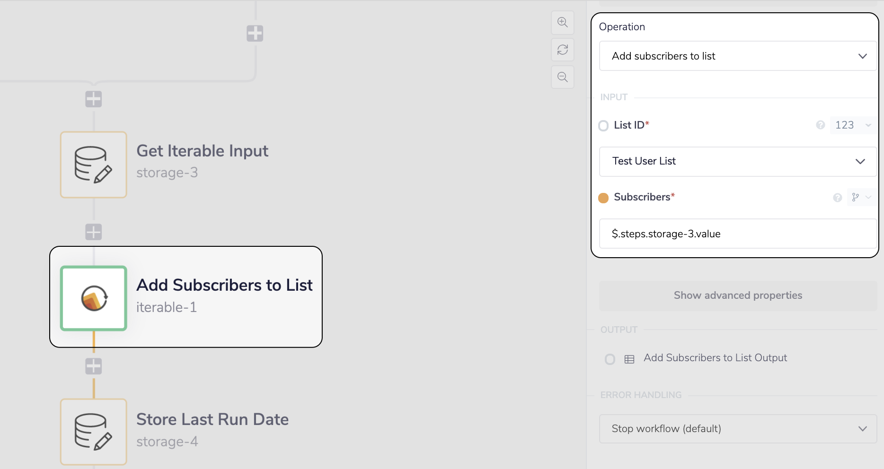
Task: Select the Get Iterable Input storage icon
Action: [x=93, y=165]
